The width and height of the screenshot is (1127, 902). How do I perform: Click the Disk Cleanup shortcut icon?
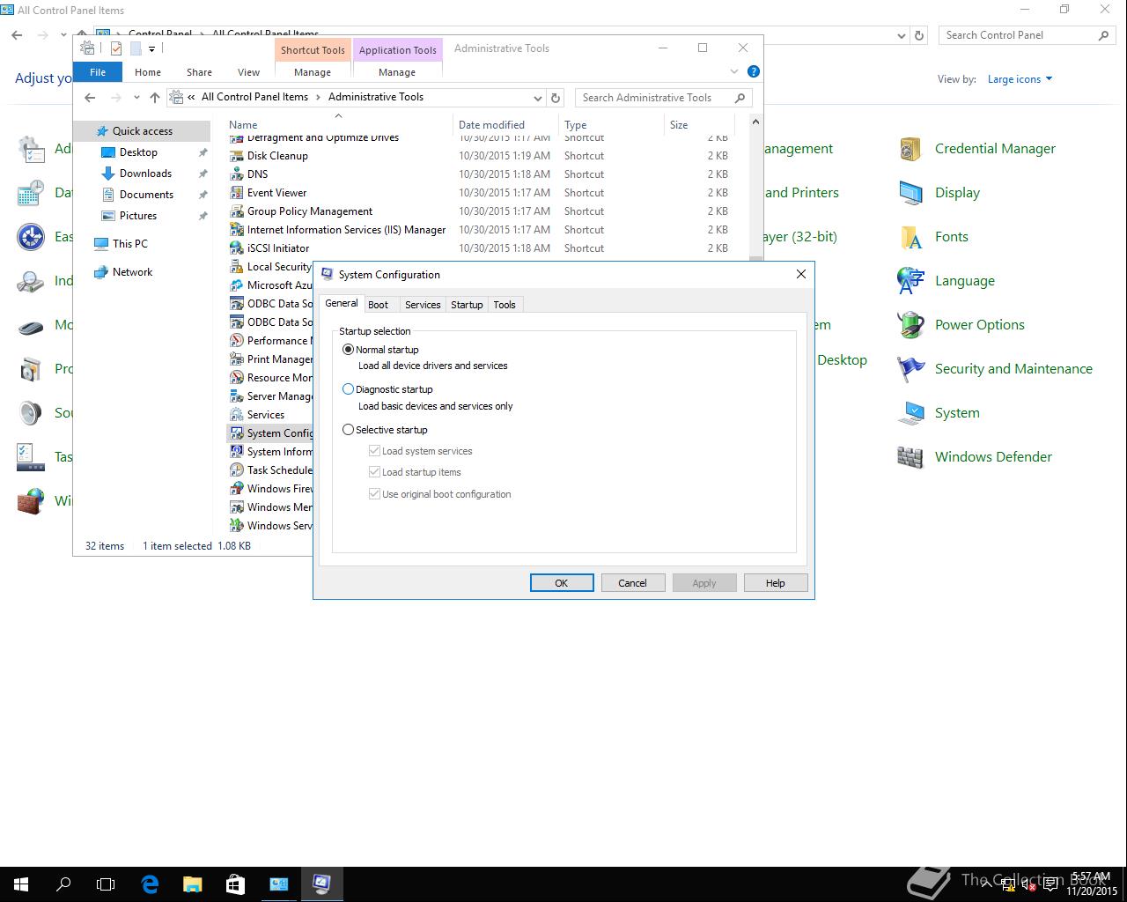[x=236, y=156]
